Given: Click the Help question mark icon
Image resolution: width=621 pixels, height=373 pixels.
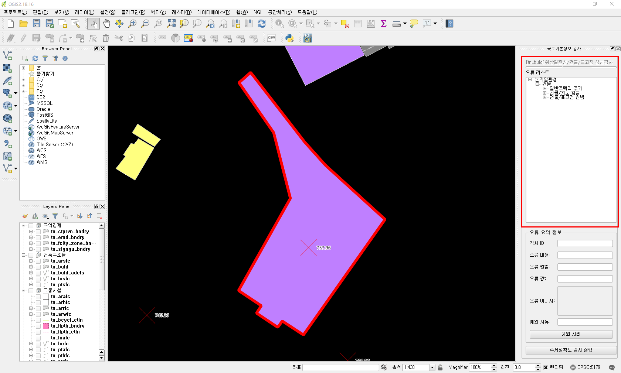Looking at the screenshot, I should pyautogui.click(x=449, y=24).
